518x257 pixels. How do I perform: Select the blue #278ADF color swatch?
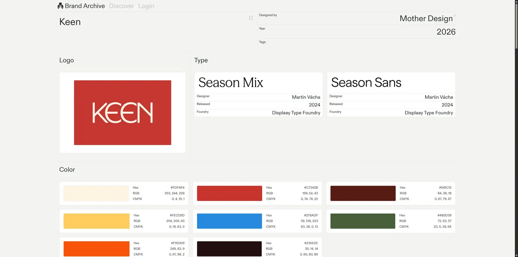[x=230, y=221]
